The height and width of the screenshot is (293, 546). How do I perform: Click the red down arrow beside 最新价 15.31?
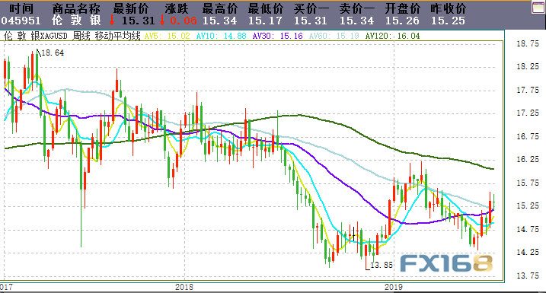coord(112,21)
